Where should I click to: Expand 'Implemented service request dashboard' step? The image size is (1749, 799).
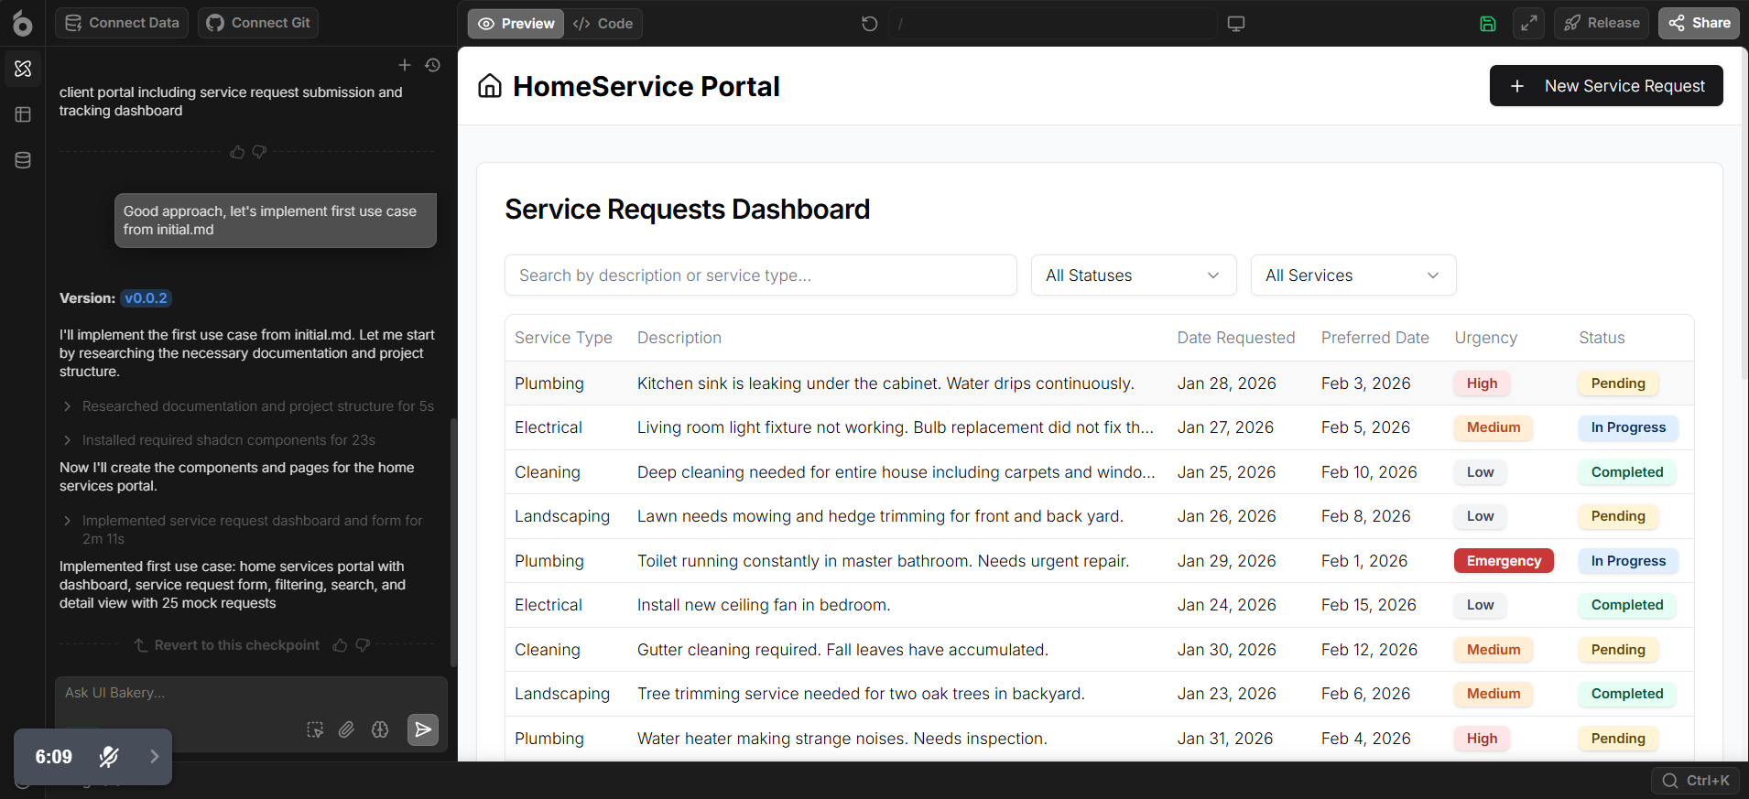[242, 530]
